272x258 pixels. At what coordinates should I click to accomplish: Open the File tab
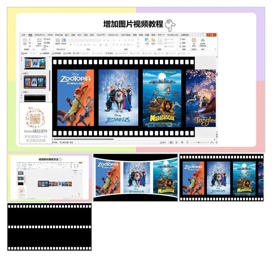coord(23,35)
